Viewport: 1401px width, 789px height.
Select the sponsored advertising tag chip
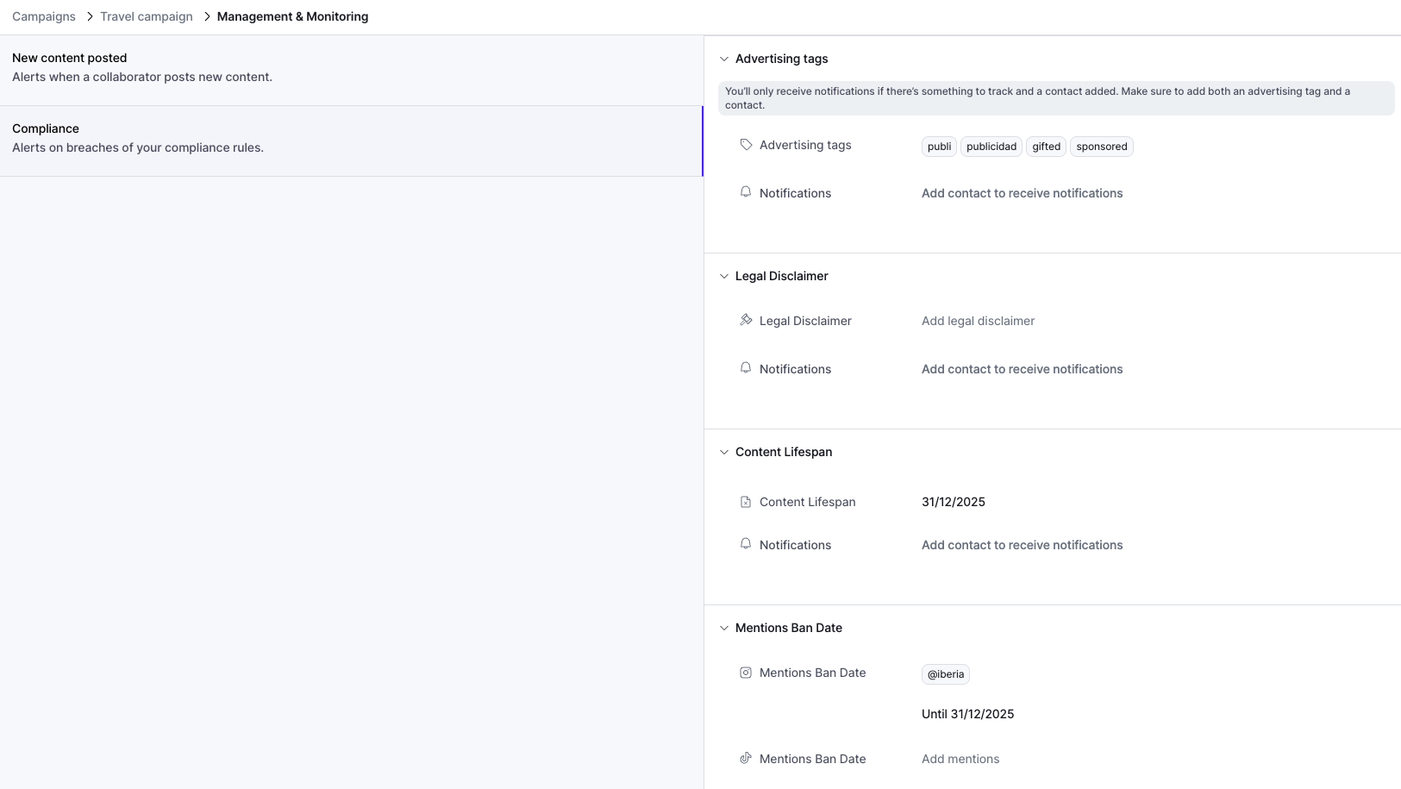pyautogui.click(x=1101, y=147)
